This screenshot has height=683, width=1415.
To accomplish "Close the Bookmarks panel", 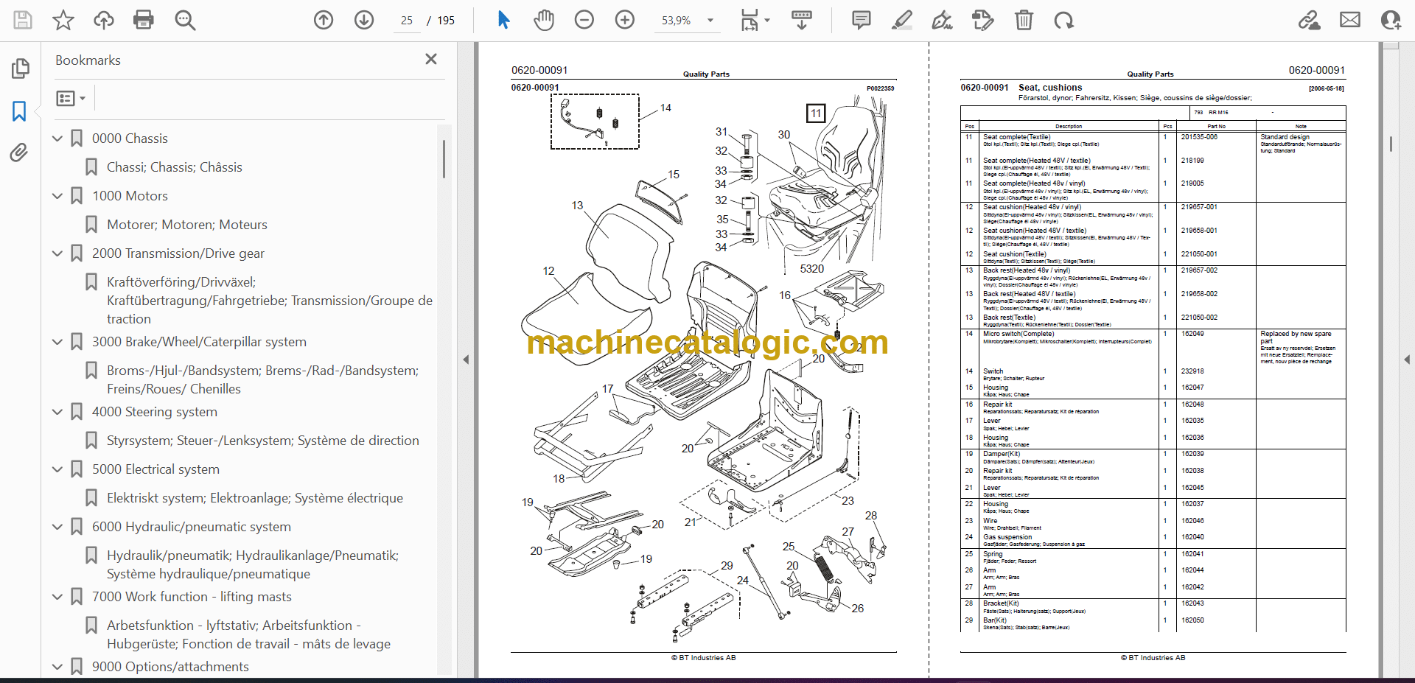I will (x=431, y=59).
